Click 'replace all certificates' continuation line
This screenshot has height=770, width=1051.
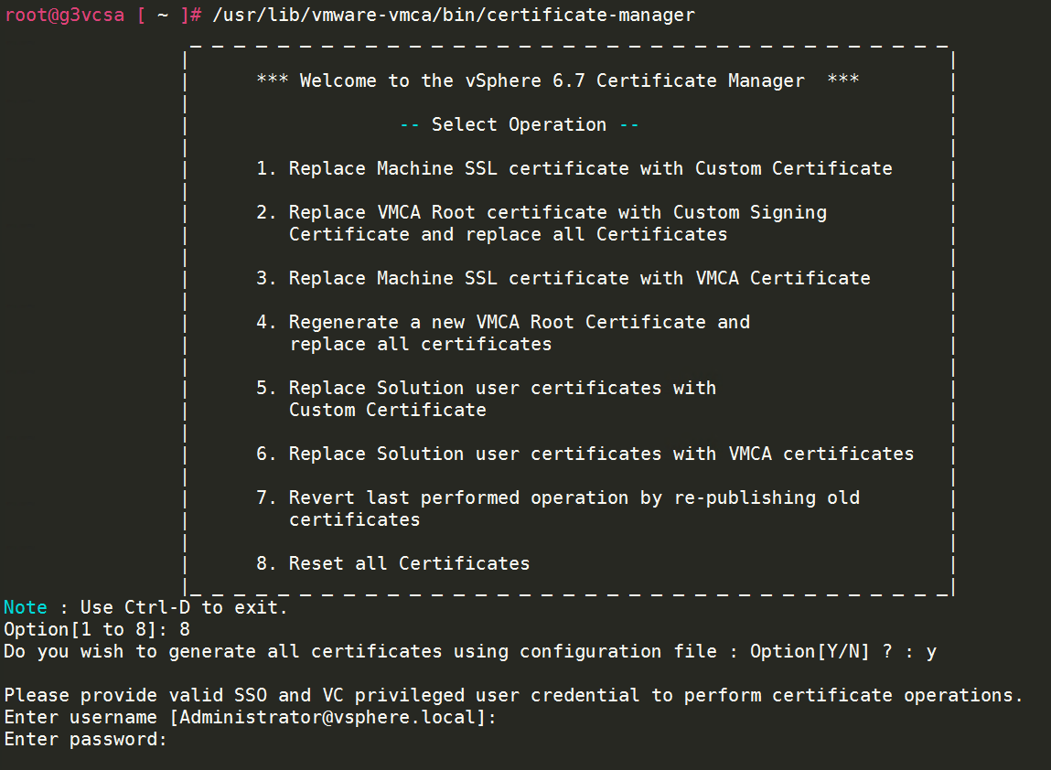point(420,345)
